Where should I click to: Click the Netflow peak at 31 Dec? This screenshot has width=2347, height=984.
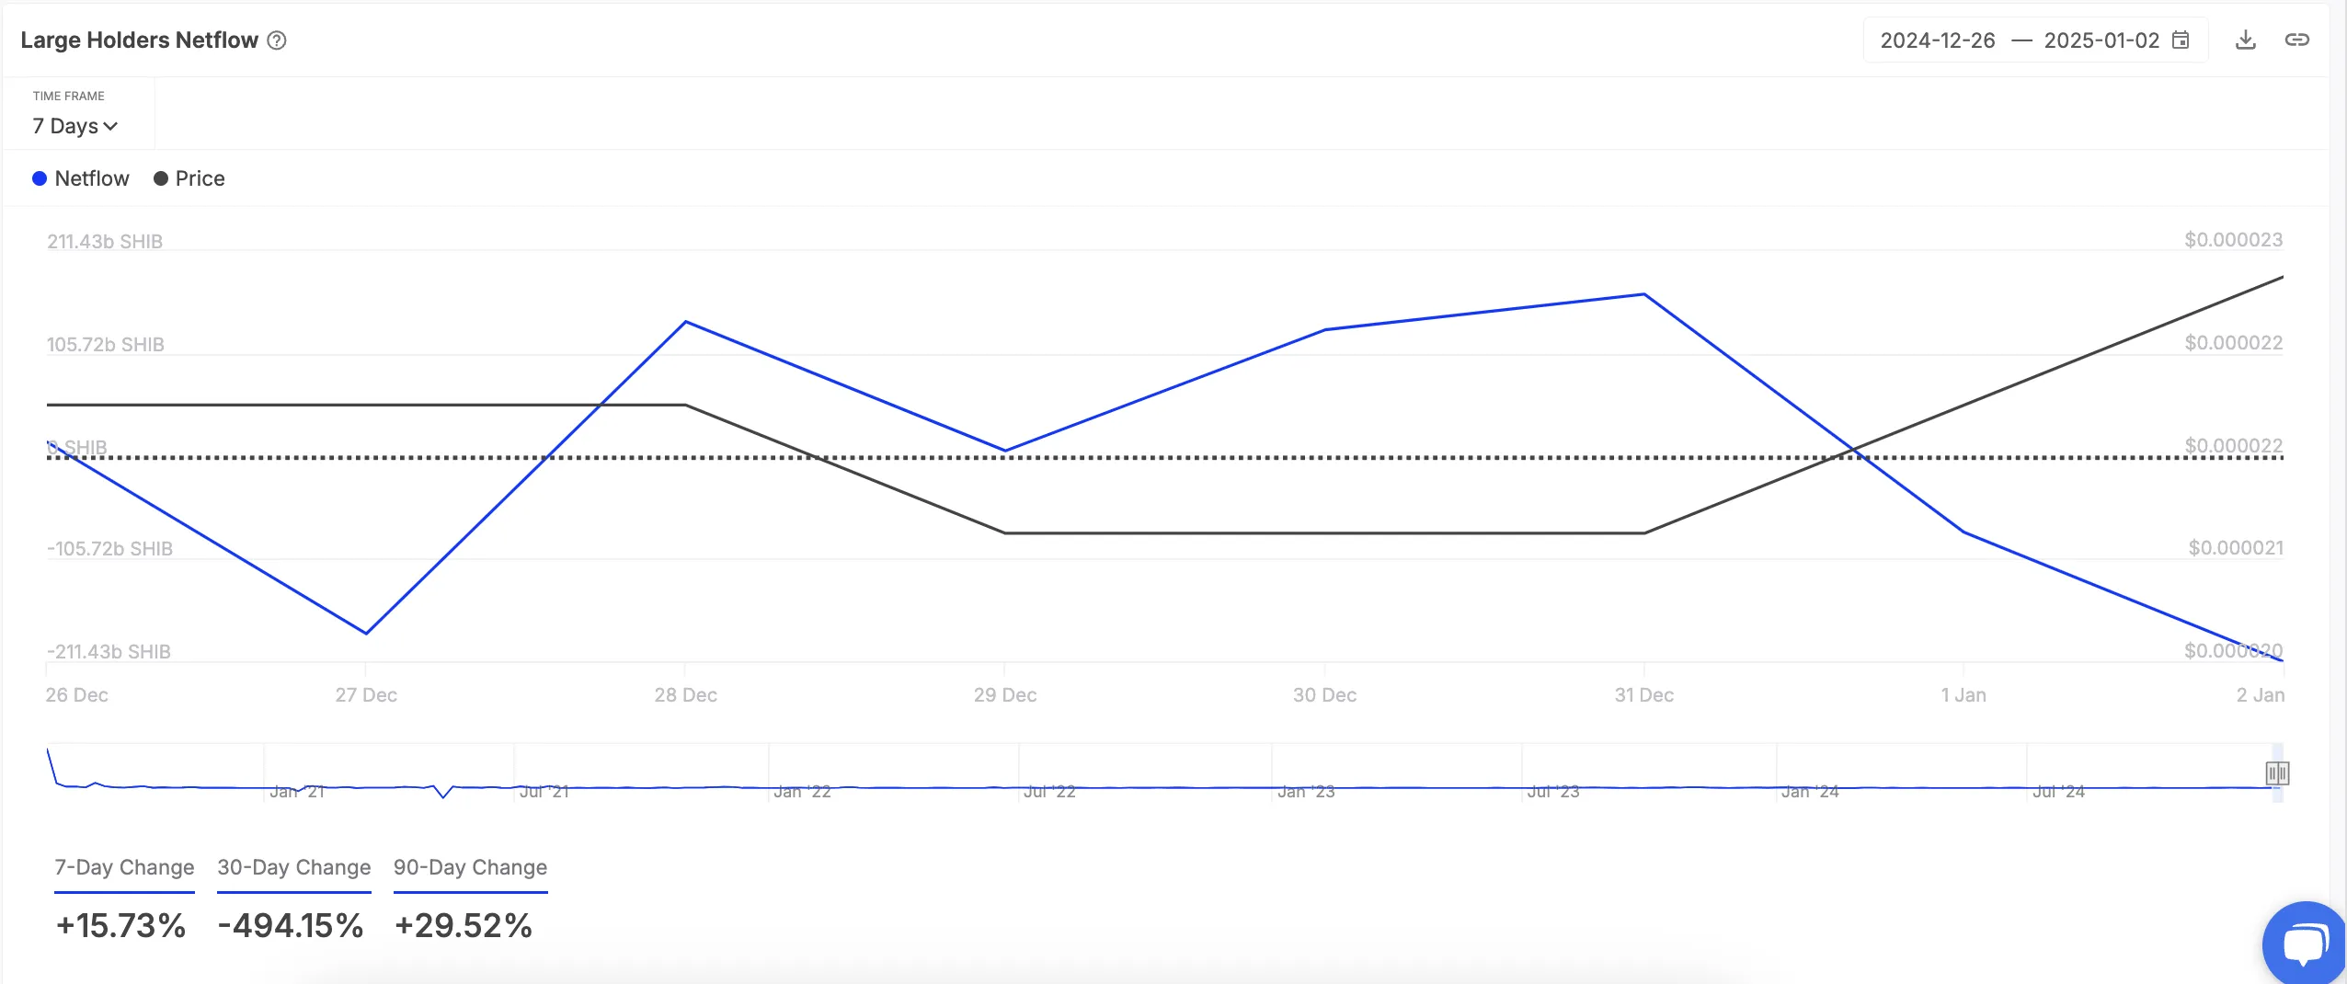click(1643, 294)
